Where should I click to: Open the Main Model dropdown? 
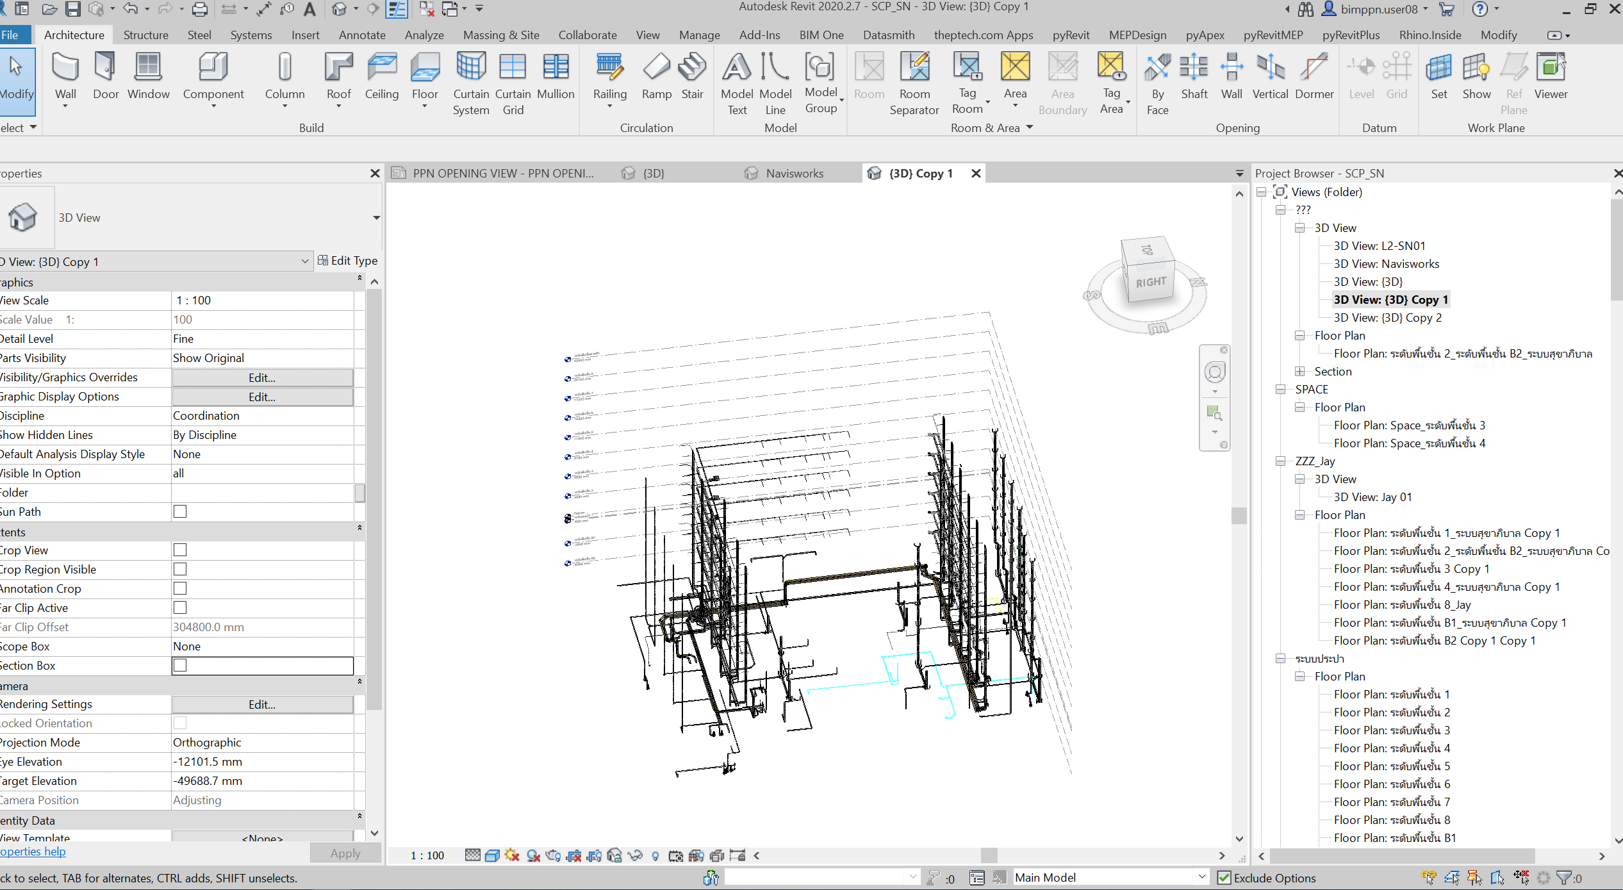[1202, 877]
